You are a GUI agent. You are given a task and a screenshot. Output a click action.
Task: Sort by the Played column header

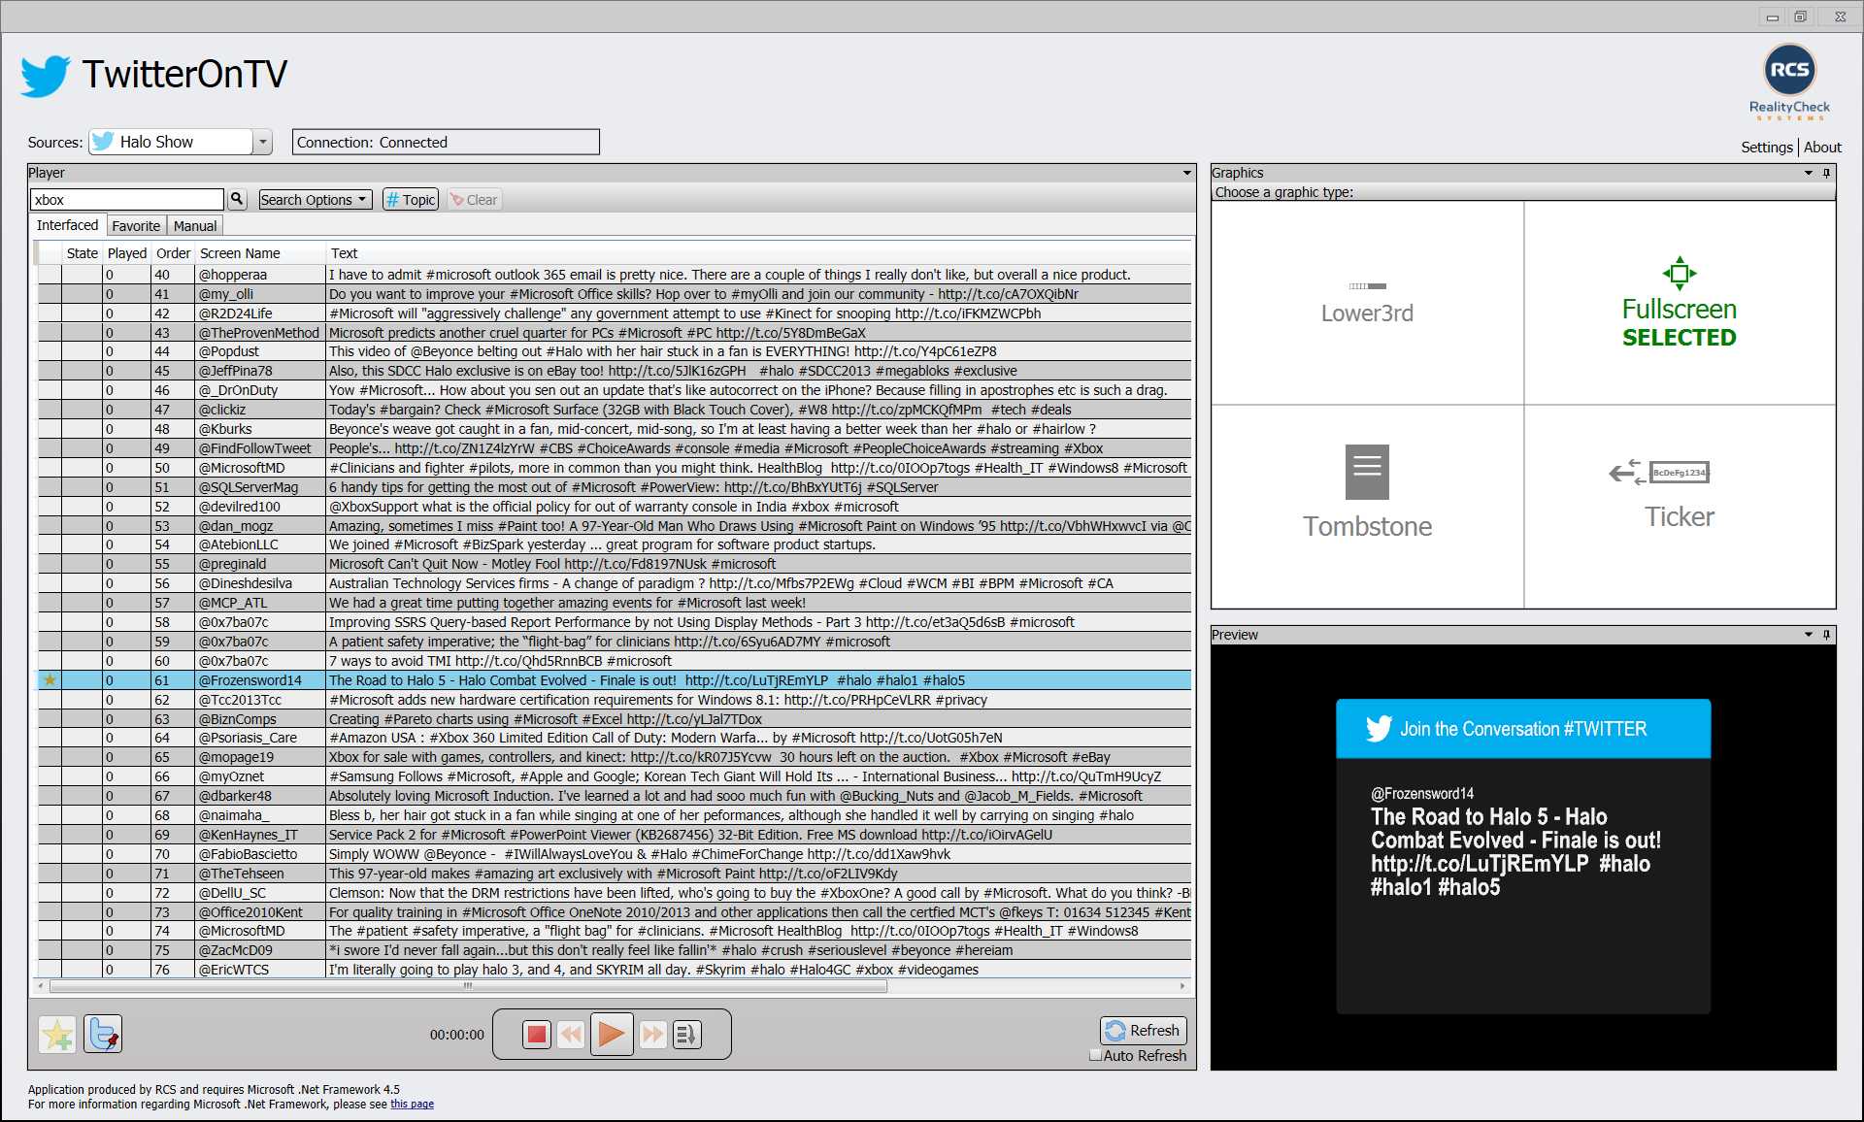tap(127, 253)
